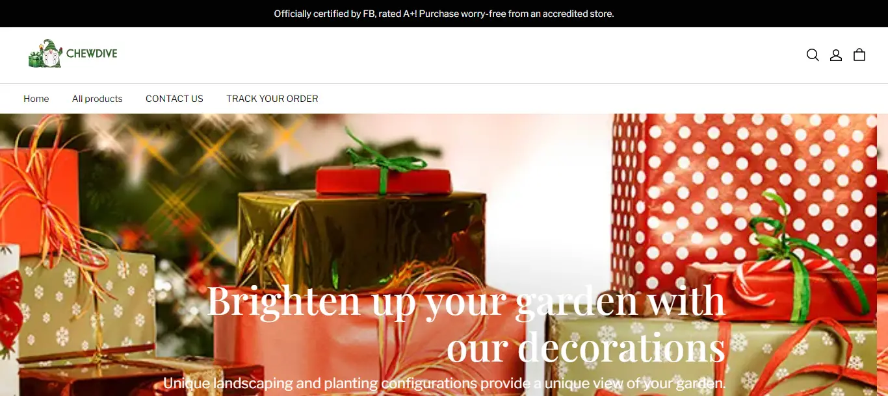This screenshot has width=888, height=396.
Task: Go to the Home menu item
Action: 36,99
